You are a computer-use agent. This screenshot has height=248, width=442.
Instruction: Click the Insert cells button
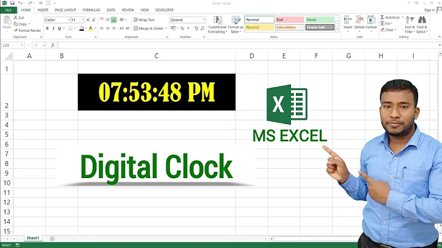(348, 24)
